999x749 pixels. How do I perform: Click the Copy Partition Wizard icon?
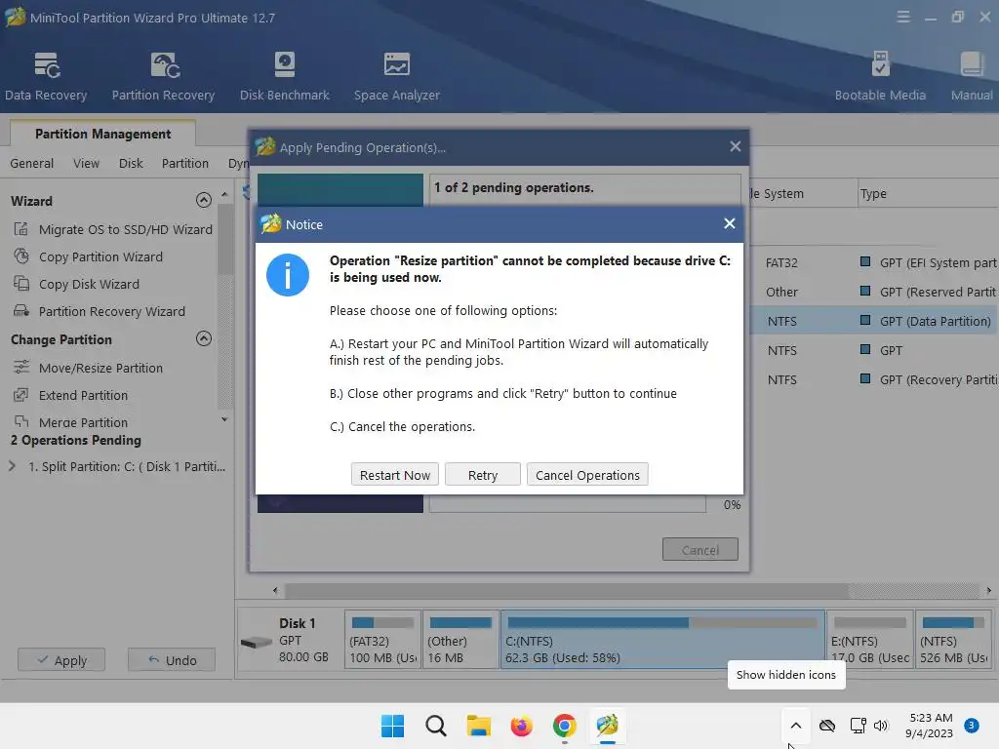tap(21, 256)
